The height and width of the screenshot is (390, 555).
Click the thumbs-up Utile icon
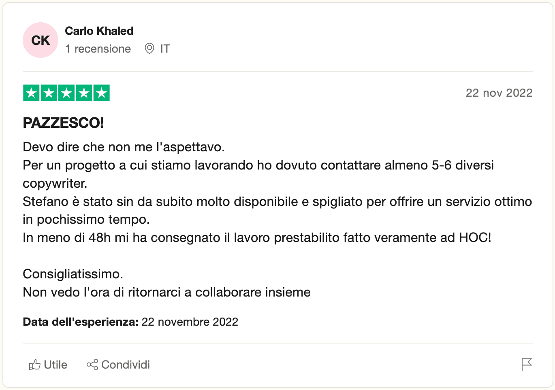click(35, 365)
